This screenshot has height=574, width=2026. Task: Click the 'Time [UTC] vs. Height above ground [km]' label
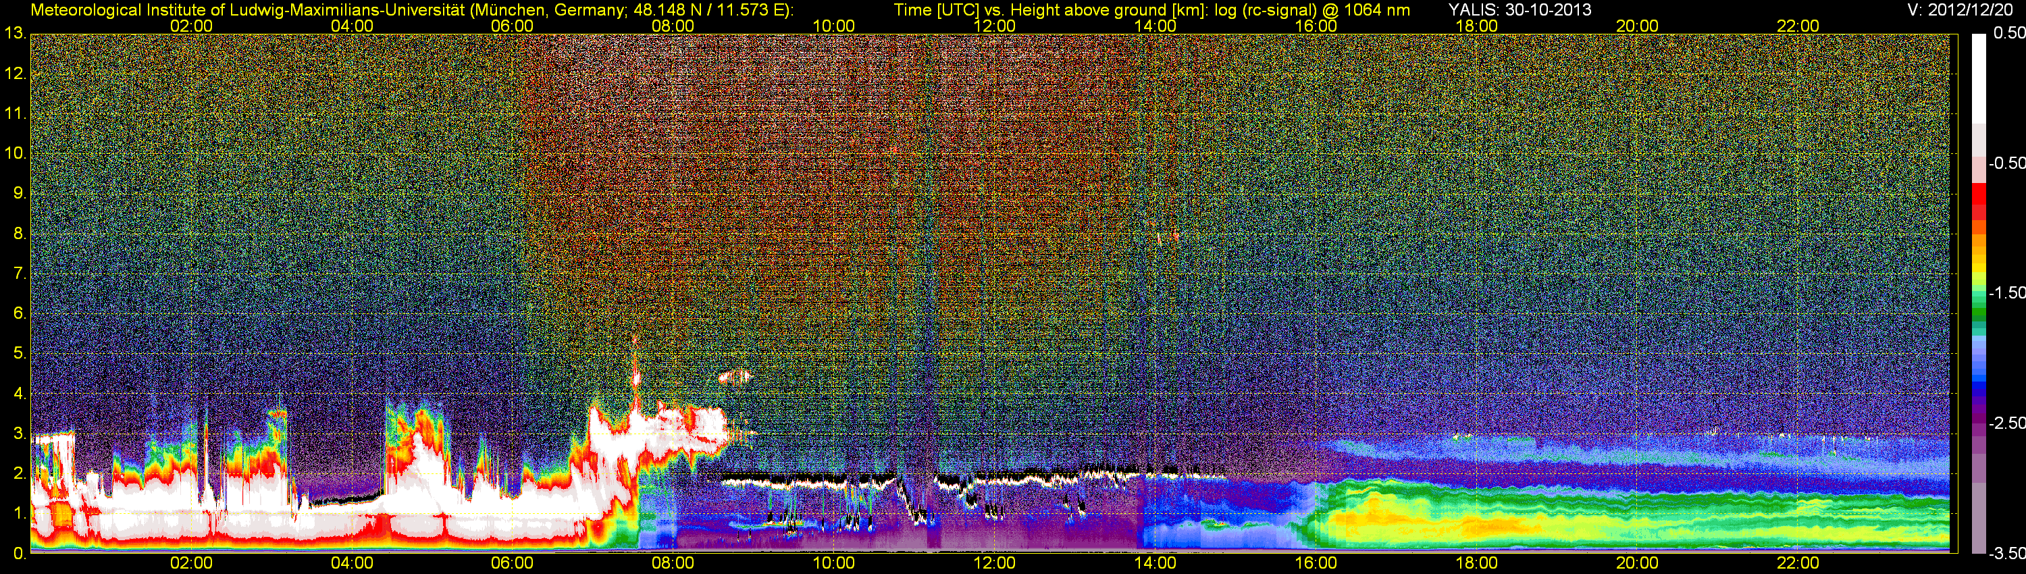click(x=1051, y=9)
